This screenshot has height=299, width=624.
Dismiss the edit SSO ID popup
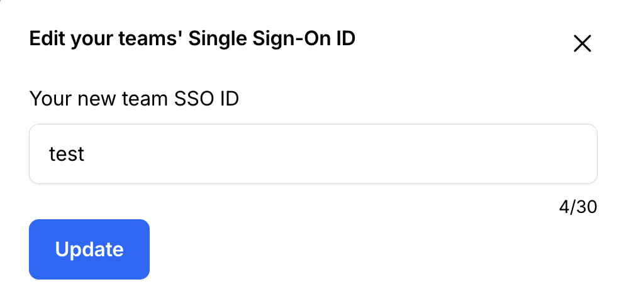582,43
